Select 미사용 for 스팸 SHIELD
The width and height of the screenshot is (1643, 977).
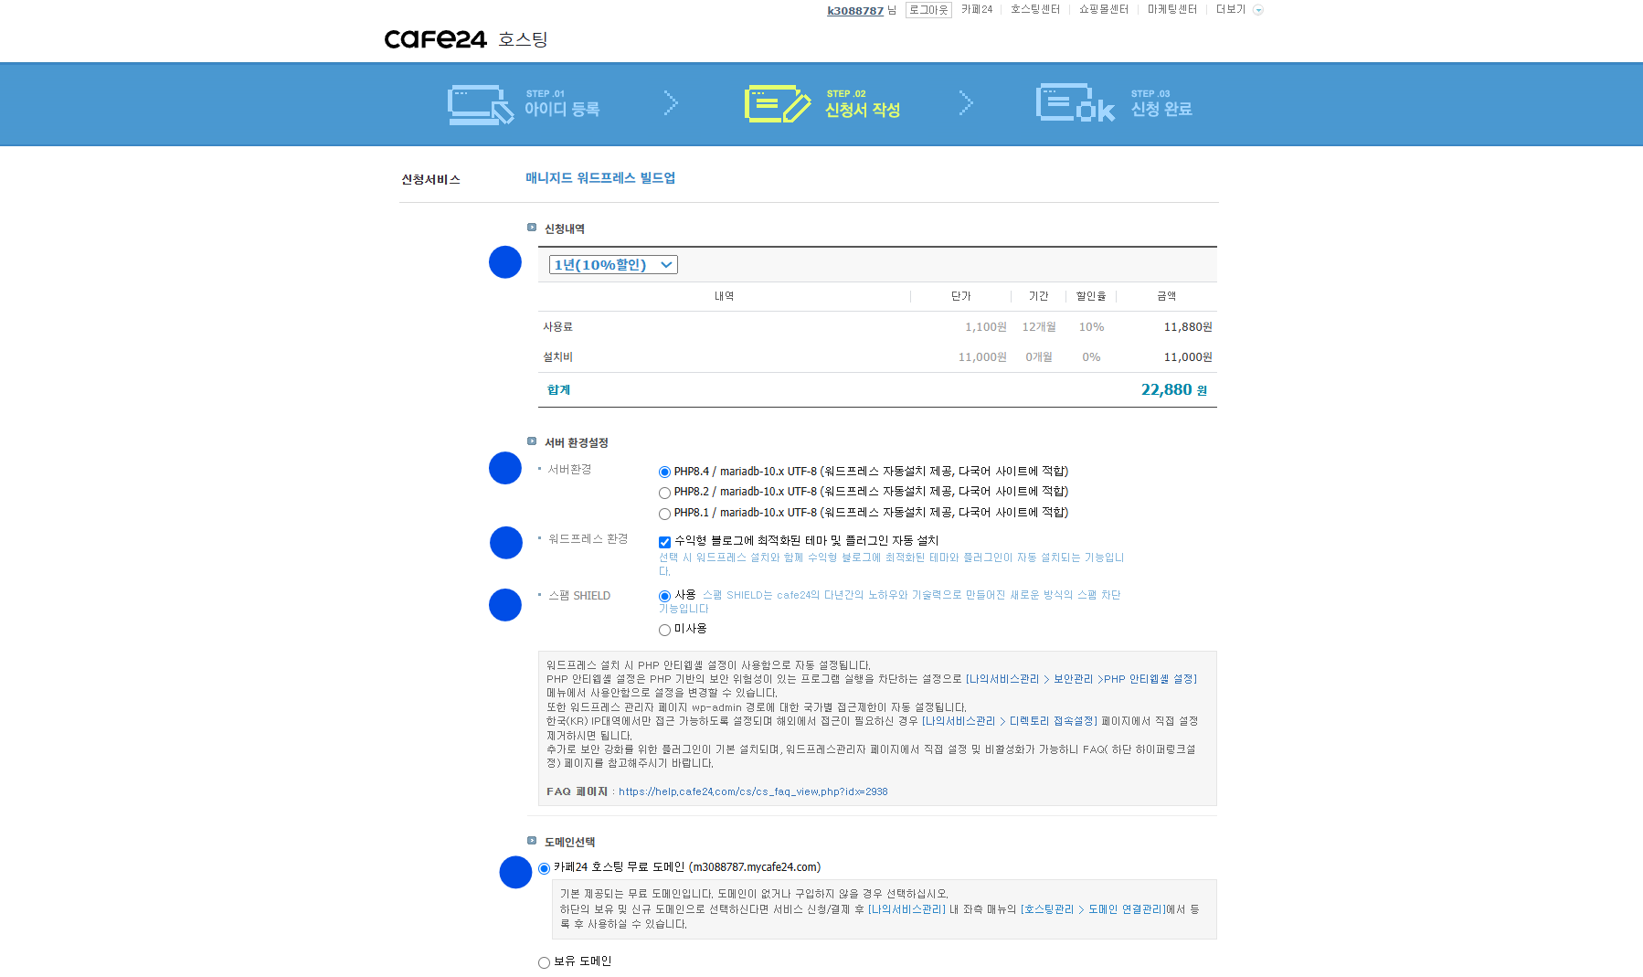pyautogui.click(x=664, y=630)
